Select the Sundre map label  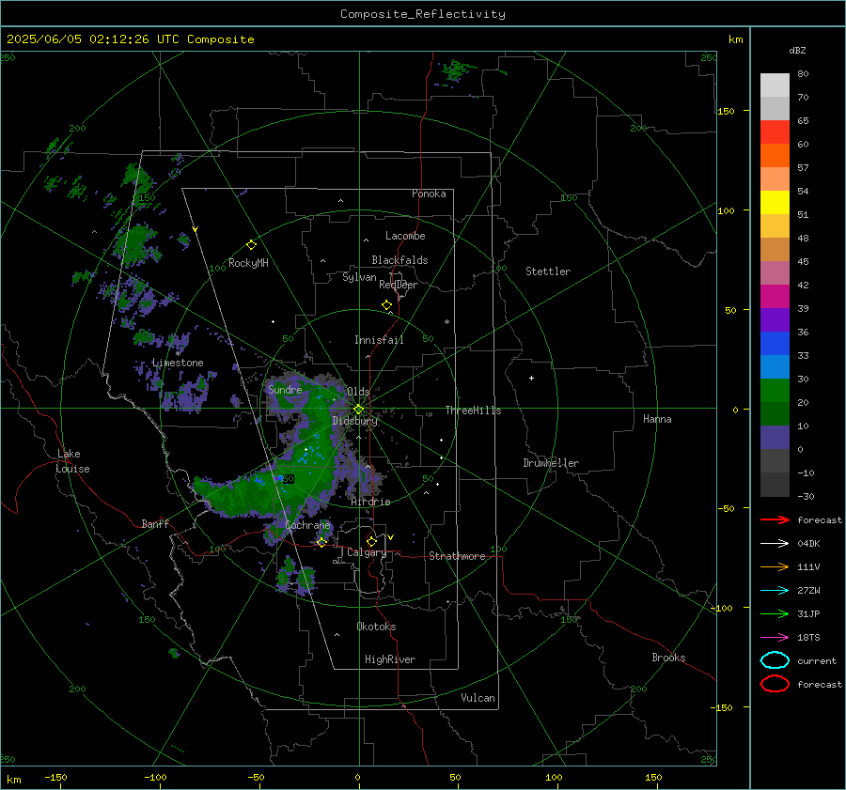(x=285, y=389)
